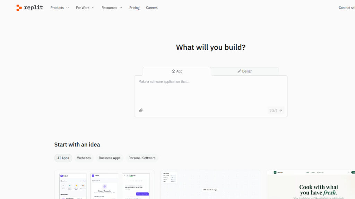Viewport: 355px width, 199px height.
Task: Select the AI Apps idea filter
Action: [63, 158]
